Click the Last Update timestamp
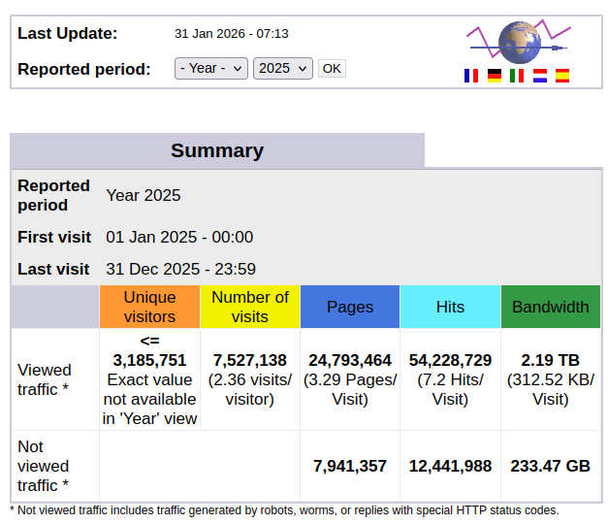This screenshot has height=524, width=608. 231,34
